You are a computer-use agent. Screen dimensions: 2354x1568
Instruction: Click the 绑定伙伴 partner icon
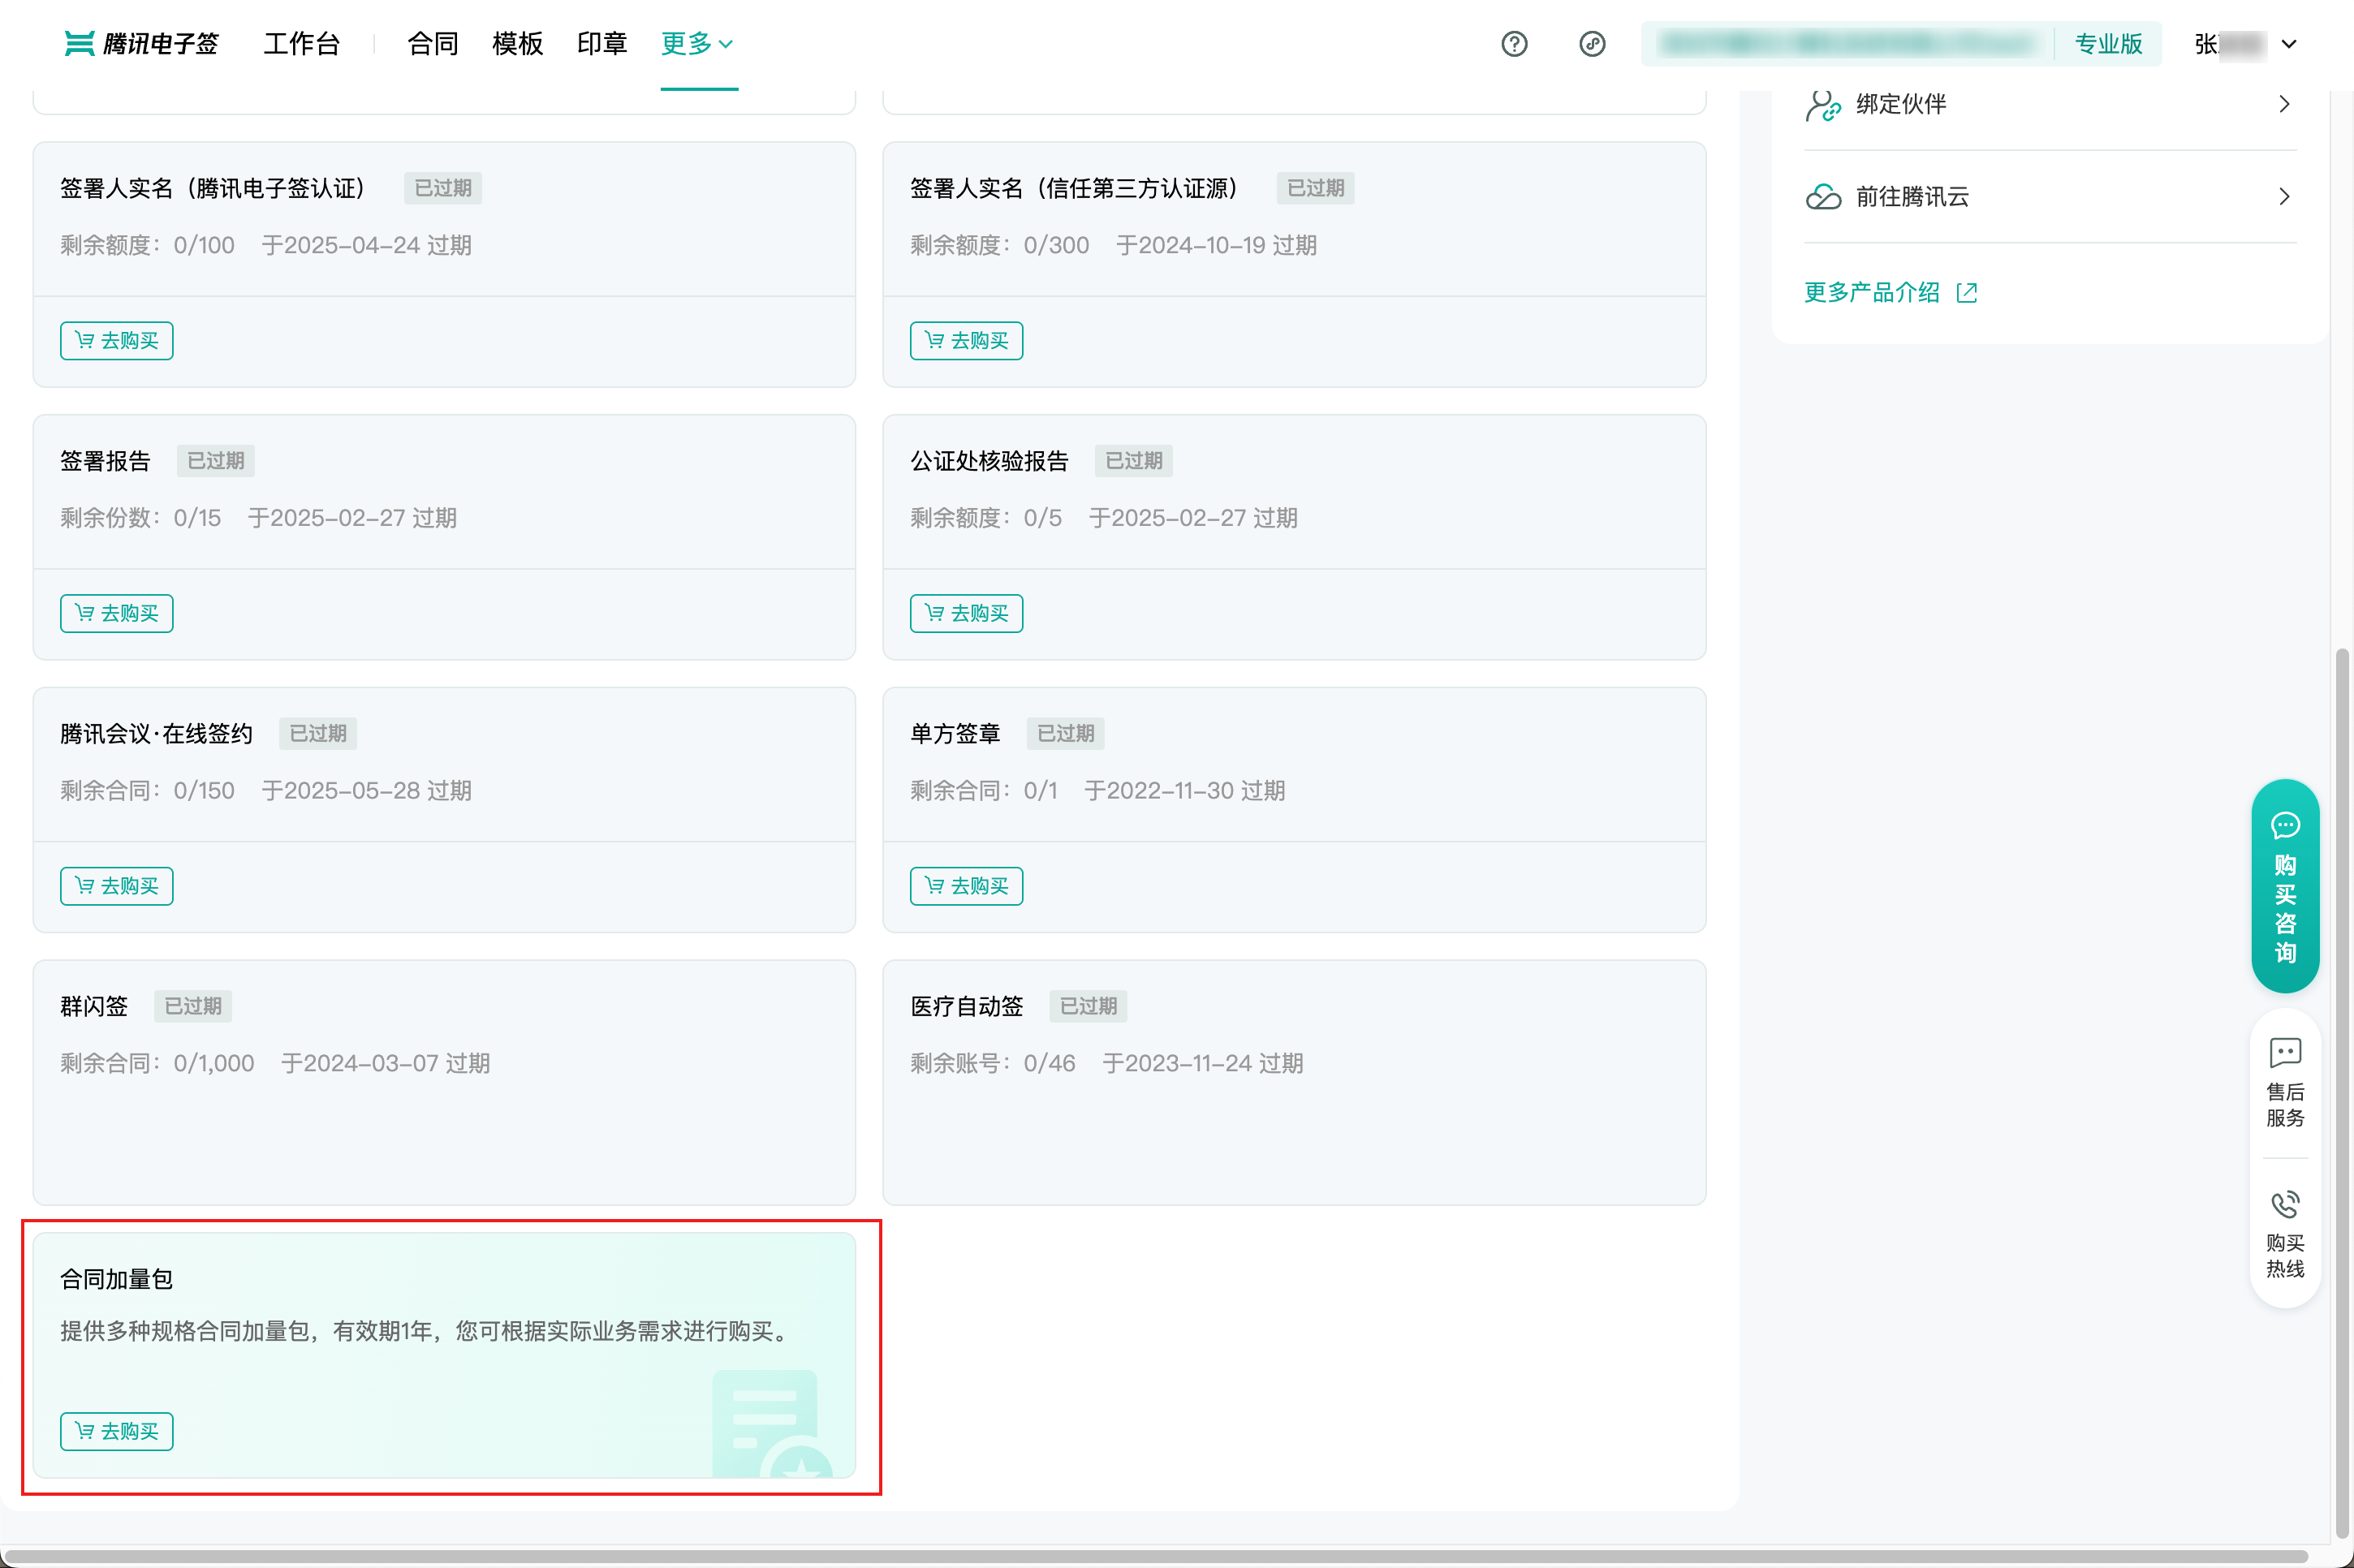(1823, 104)
